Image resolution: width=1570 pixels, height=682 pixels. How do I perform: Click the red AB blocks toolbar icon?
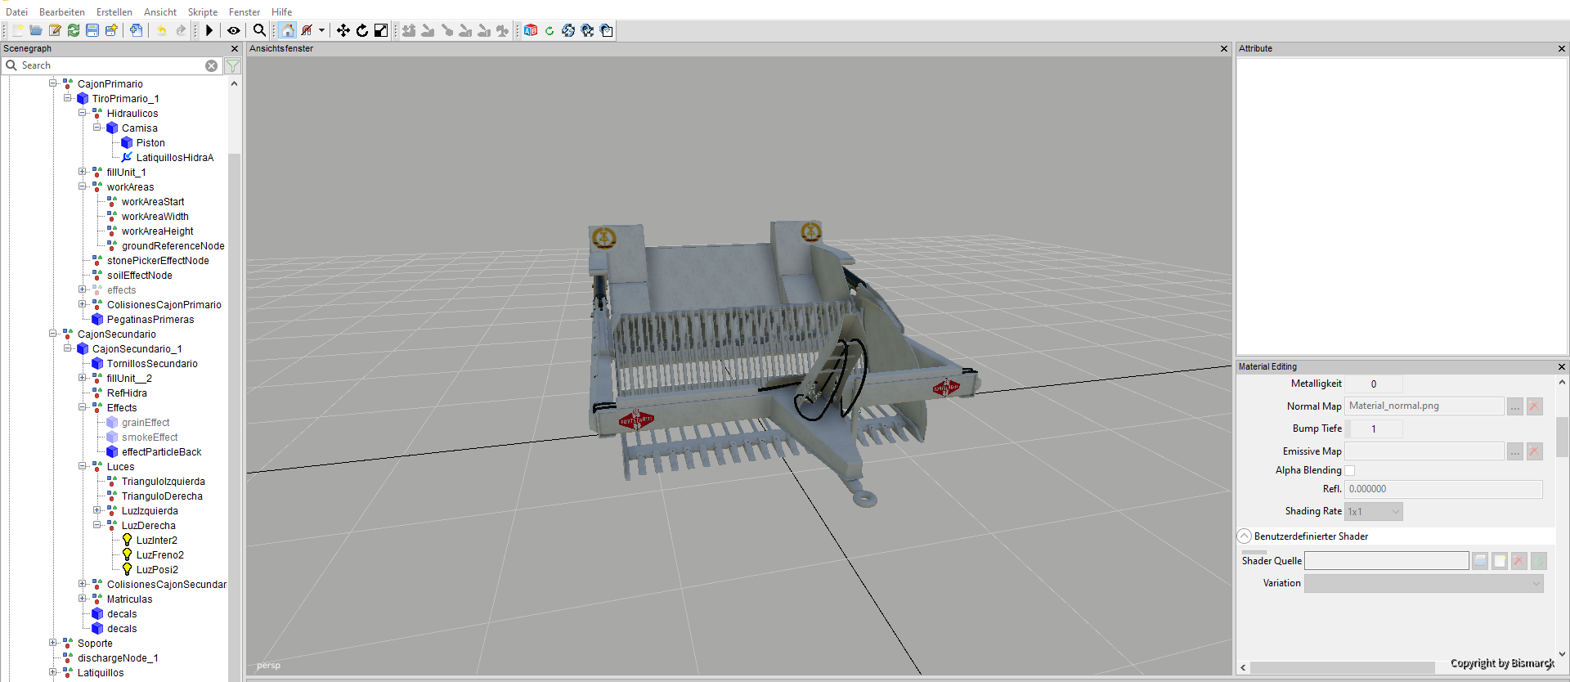(x=531, y=30)
